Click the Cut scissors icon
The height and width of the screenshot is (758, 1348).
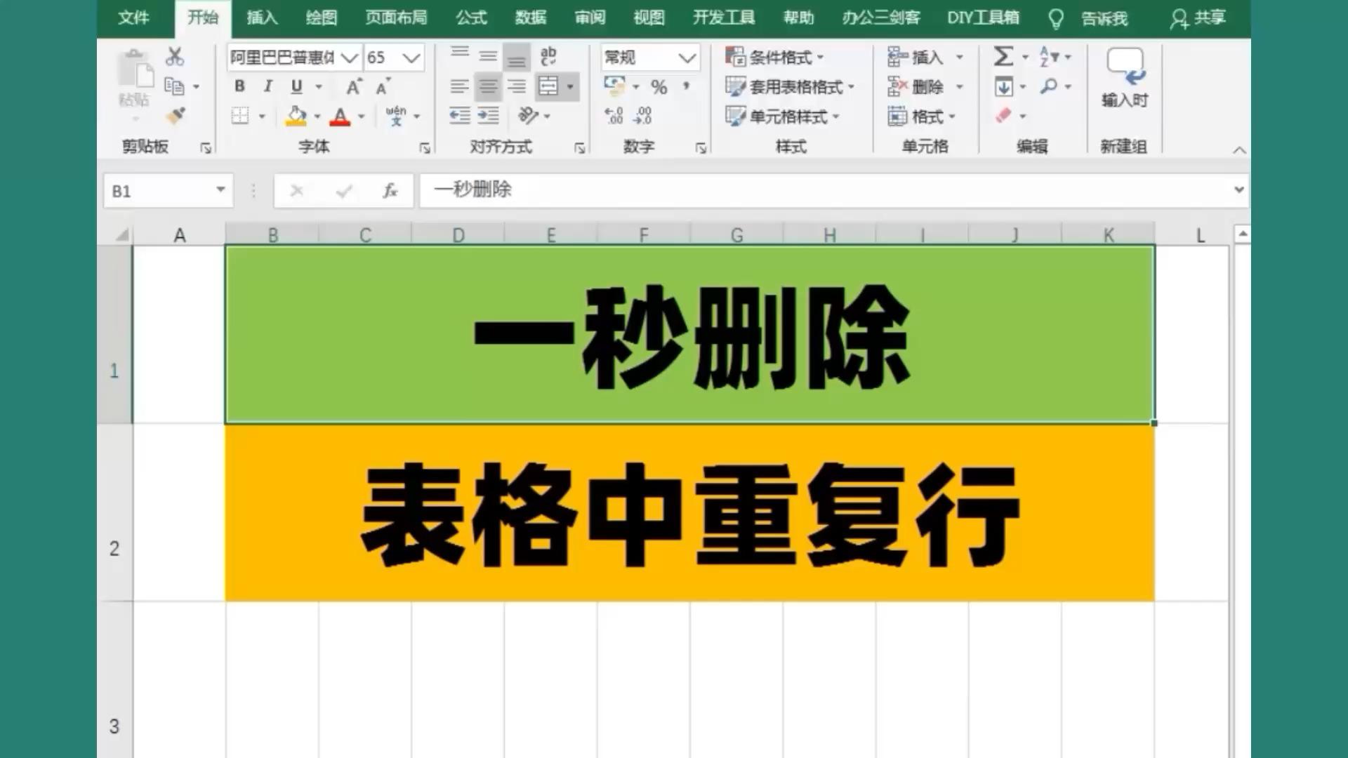[175, 56]
